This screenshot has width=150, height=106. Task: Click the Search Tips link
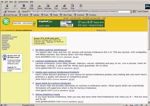tap(102, 30)
